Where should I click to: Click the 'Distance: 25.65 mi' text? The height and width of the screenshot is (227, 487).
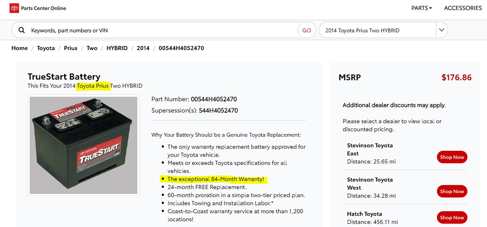point(371,162)
